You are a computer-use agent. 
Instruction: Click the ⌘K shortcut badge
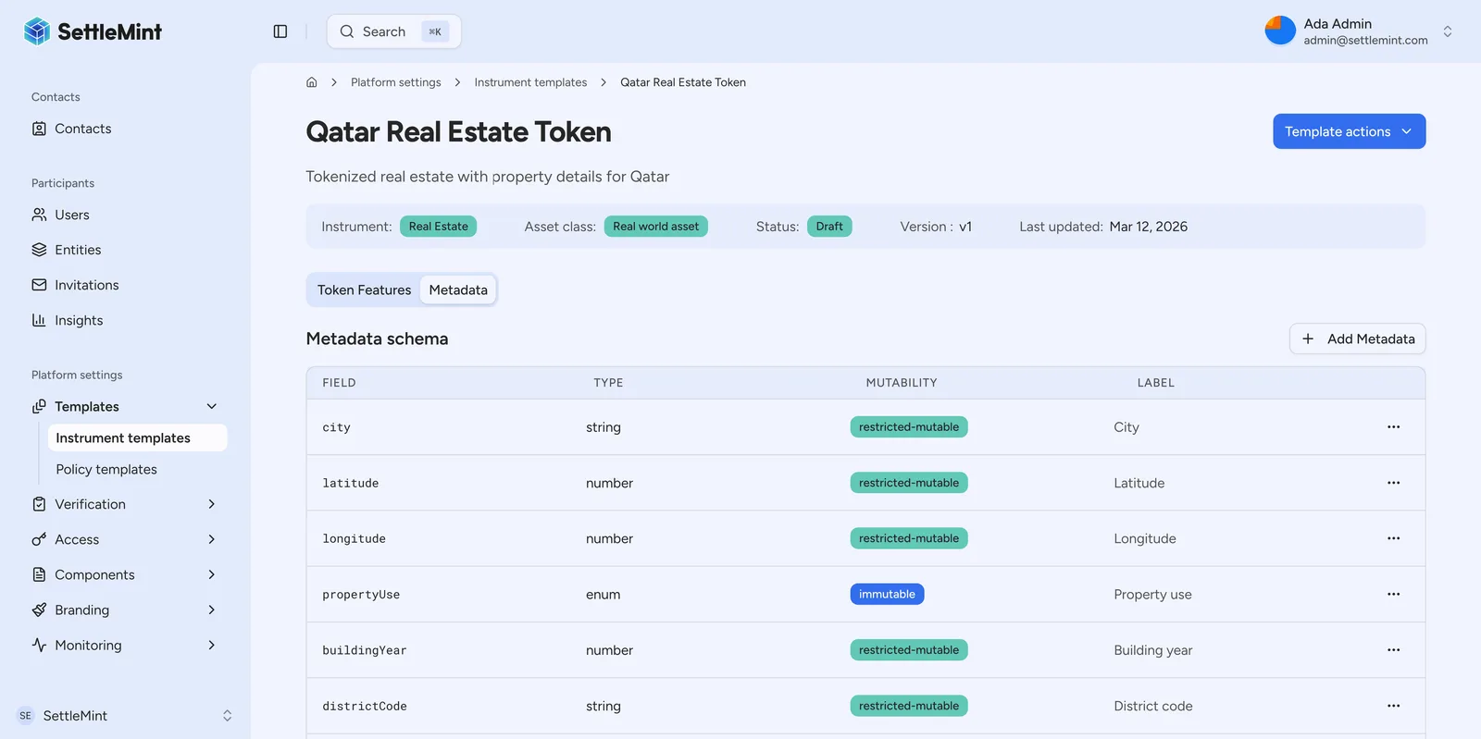(x=435, y=31)
